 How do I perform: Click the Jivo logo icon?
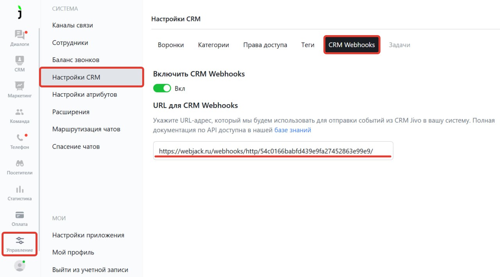tap(20, 12)
